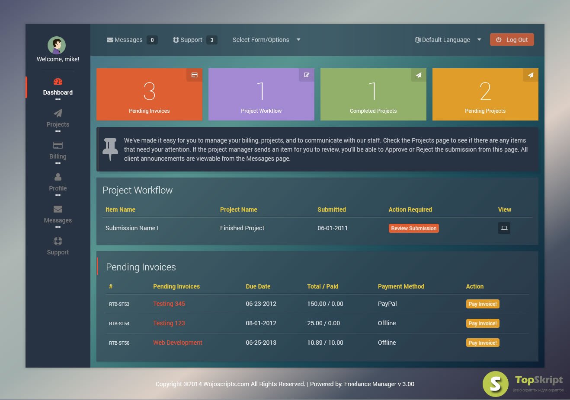The height and width of the screenshot is (400, 570).
Task: Click the Submission Name I cell
Action: [x=132, y=228]
